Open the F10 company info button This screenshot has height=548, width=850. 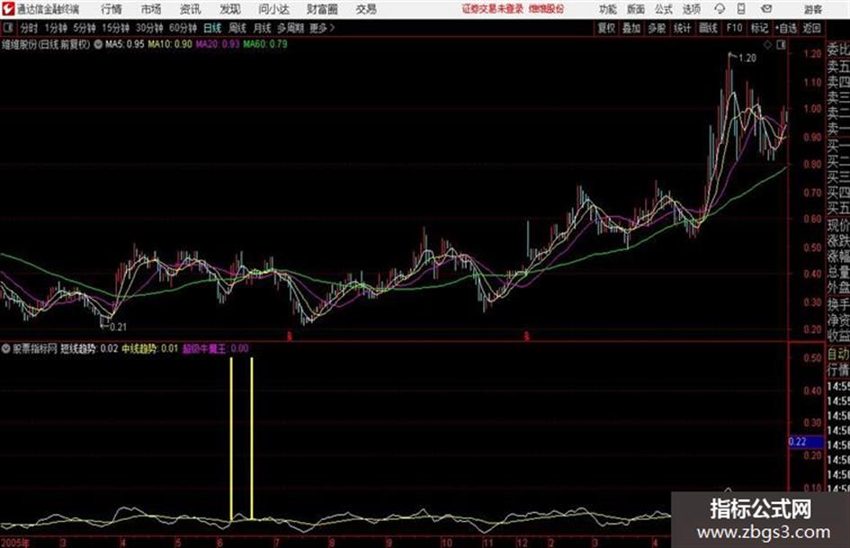click(x=734, y=28)
